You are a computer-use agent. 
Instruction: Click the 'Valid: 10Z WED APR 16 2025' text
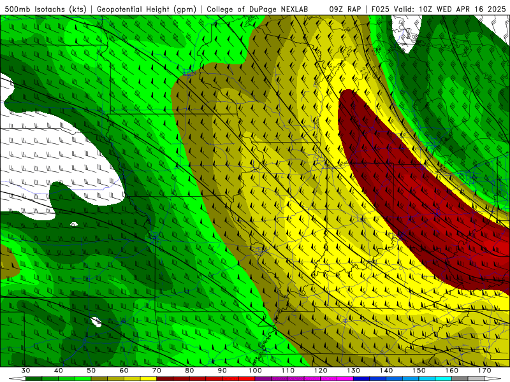pos(450,9)
